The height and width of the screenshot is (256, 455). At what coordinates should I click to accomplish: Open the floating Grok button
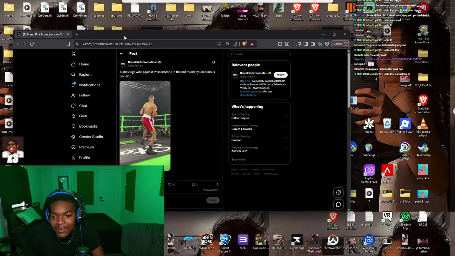coord(338,193)
